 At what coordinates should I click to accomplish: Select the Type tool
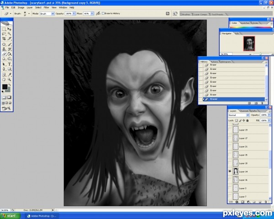[9, 64]
